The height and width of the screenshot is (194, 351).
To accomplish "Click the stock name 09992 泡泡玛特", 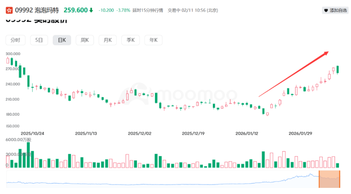I will [x=37, y=10].
